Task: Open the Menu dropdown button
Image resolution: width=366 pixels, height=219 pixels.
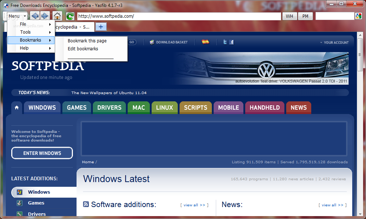Action: [x=17, y=16]
